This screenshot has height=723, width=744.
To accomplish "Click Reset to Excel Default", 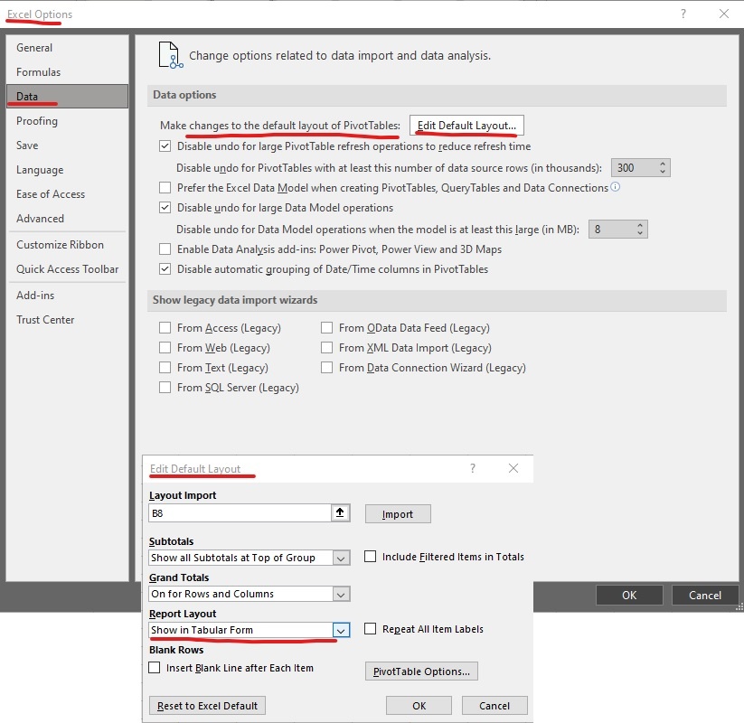I will tap(207, 706).
